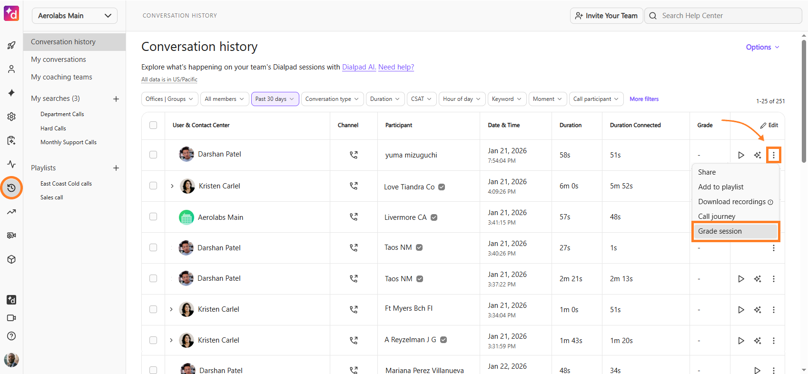Open more options for 27s Taos NM row
This screenshot has width=808, height=374.
tap(774, 248)
